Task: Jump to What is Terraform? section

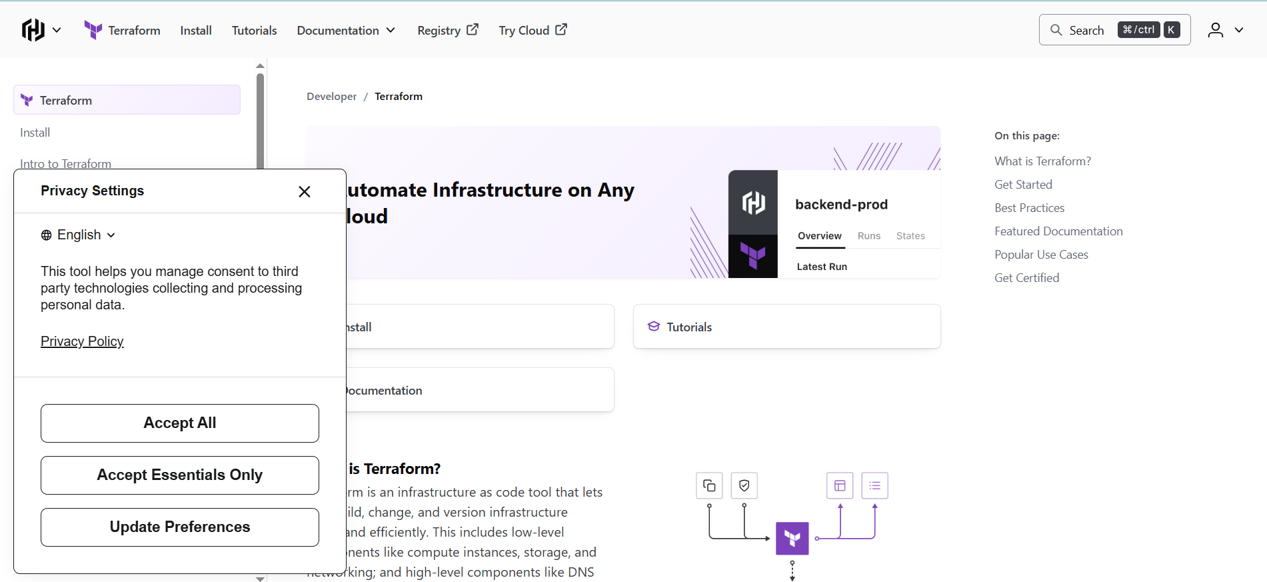Action: tap(1042, 161)
